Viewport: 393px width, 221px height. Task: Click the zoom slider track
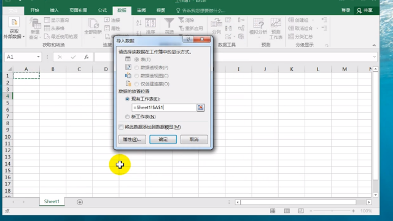coord(332,211)
